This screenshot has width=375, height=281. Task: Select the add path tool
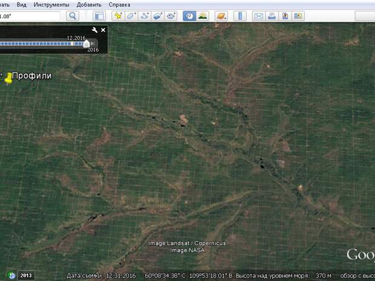tap(145, 16)
